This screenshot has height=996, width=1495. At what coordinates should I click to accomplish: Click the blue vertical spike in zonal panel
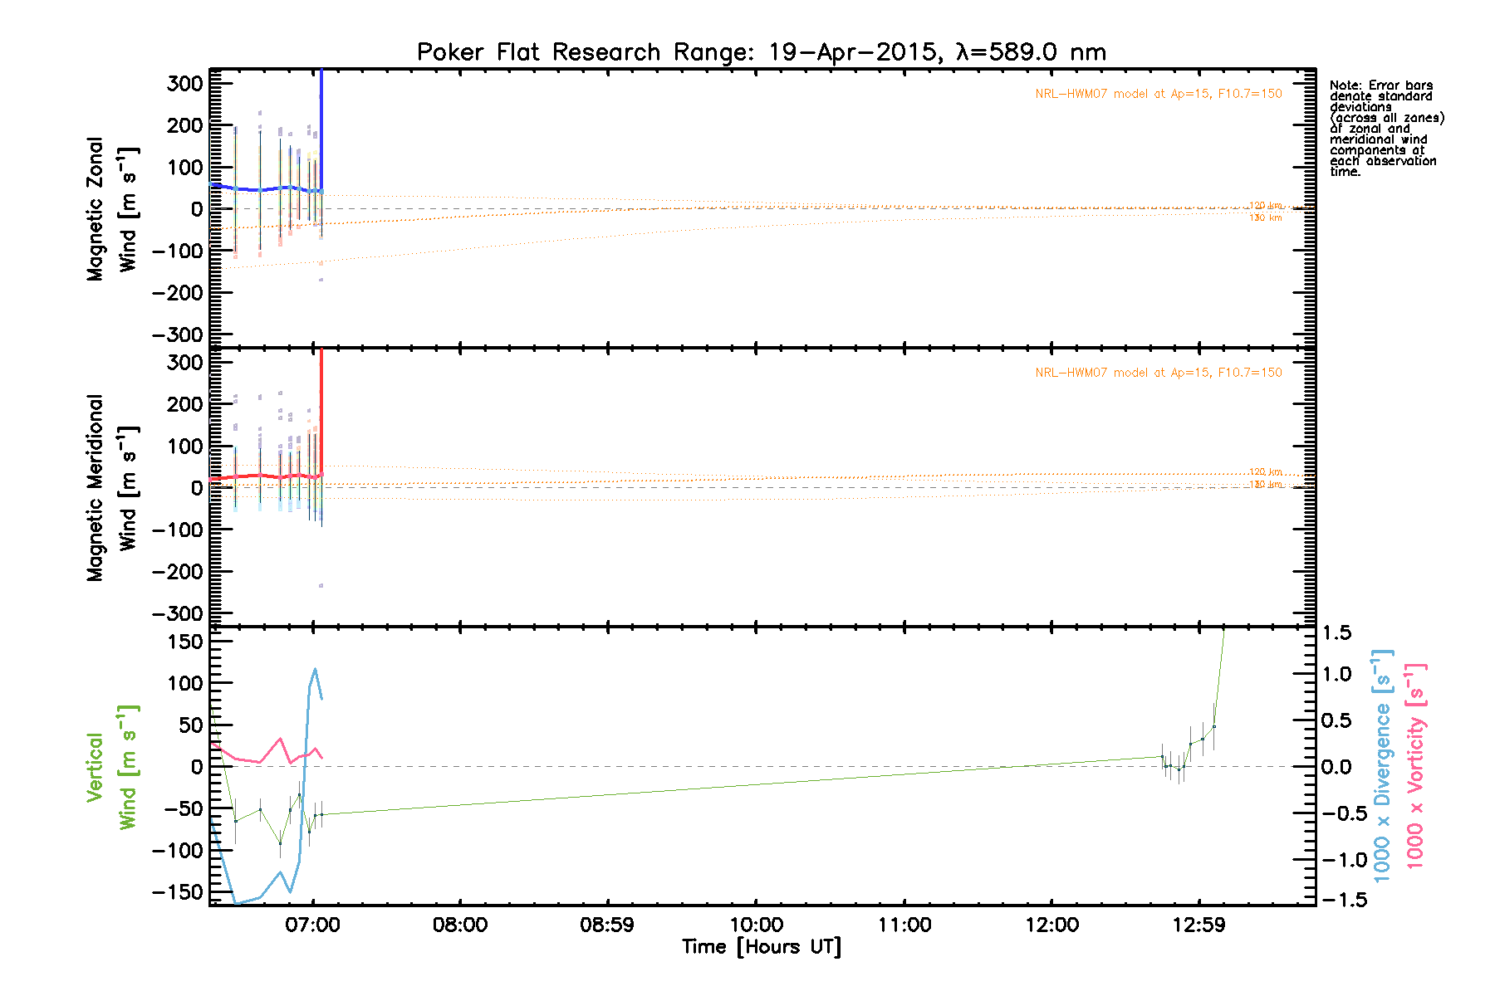click(x=321, y=124)
